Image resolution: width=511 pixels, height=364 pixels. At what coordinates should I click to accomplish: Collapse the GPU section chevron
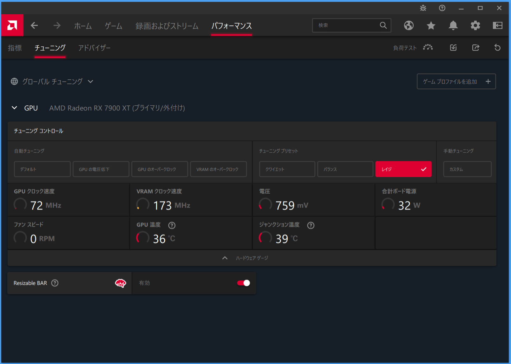(14, 108)
